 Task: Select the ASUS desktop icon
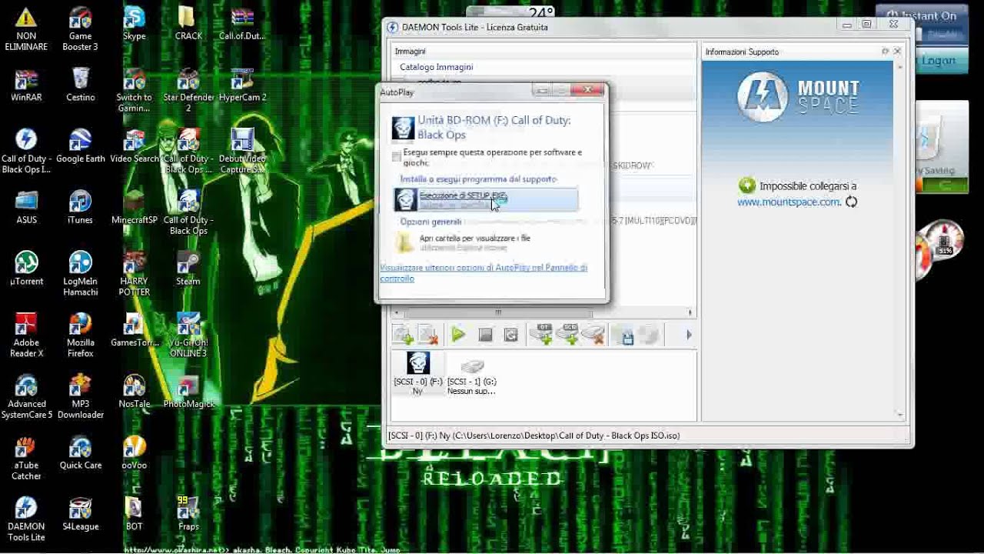click(x=26, y=208)
